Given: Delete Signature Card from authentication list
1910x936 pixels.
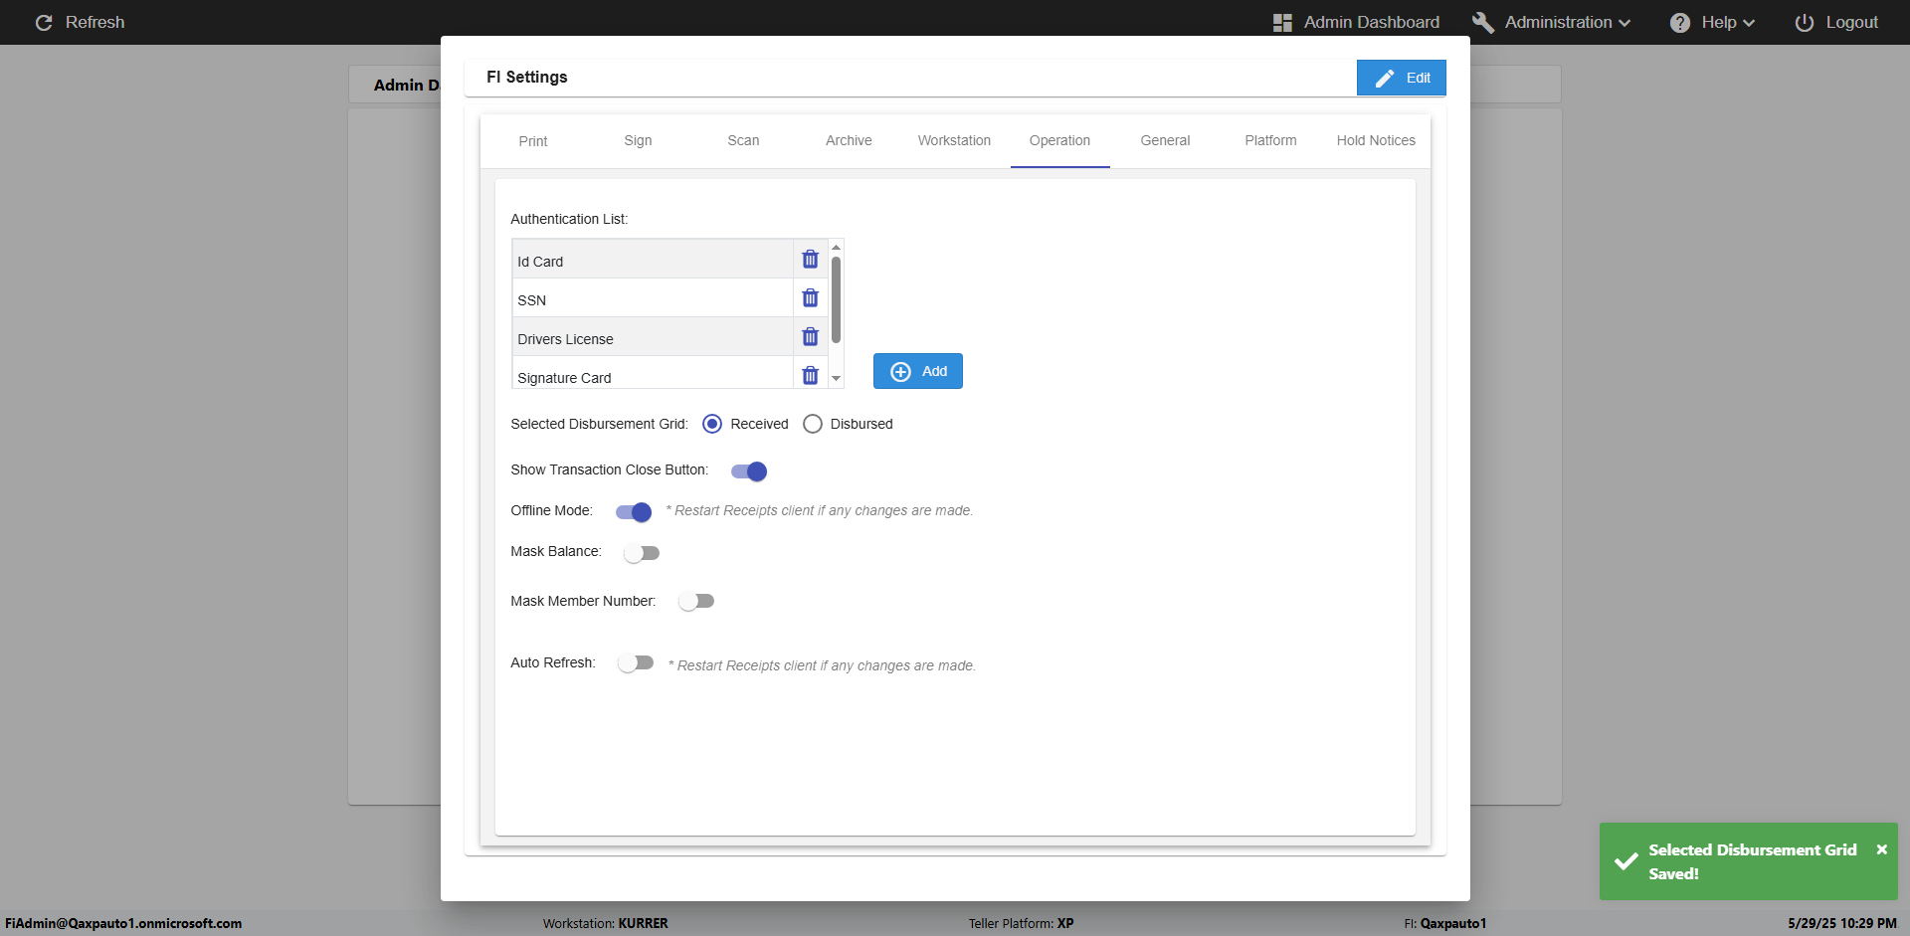Looking at the screenshot, I should click(x=810, y=376).
